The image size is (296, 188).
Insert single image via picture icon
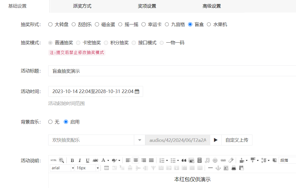click(x=226, y=168)
